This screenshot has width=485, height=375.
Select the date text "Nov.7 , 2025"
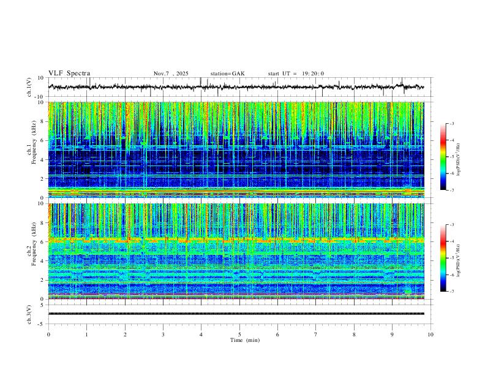[x=171, y=74]
